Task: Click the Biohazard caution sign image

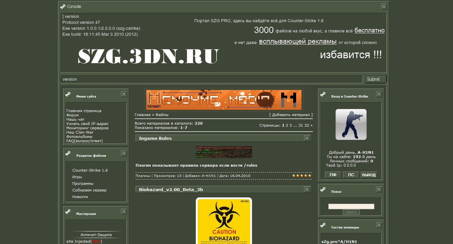Action: (224, 221)
